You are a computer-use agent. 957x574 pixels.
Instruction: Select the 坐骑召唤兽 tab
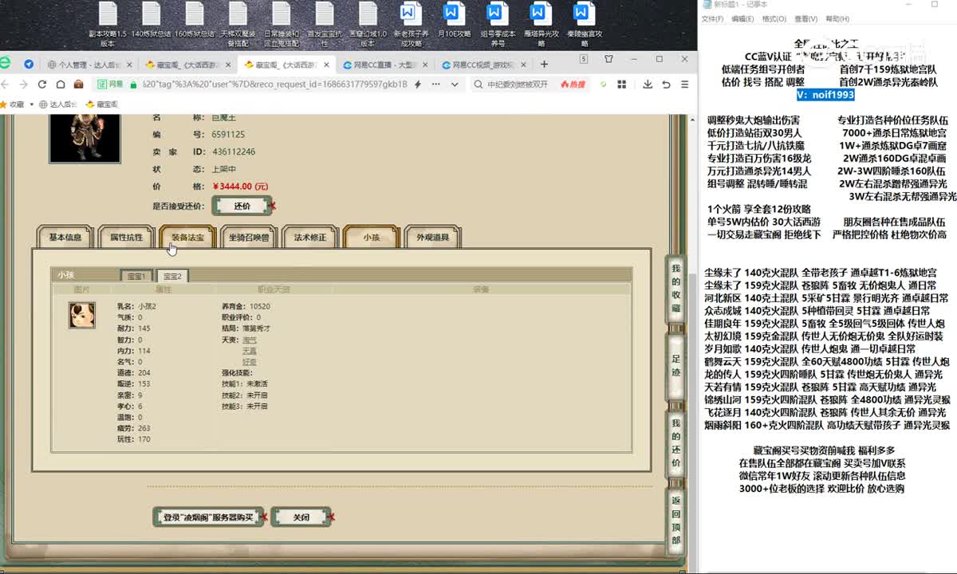(249, 237)
